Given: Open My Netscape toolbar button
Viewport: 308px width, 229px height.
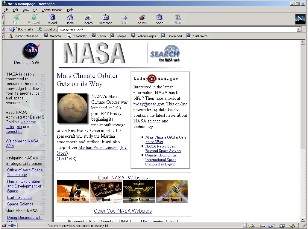Looking at the screenshot, I should coord(105,19).
